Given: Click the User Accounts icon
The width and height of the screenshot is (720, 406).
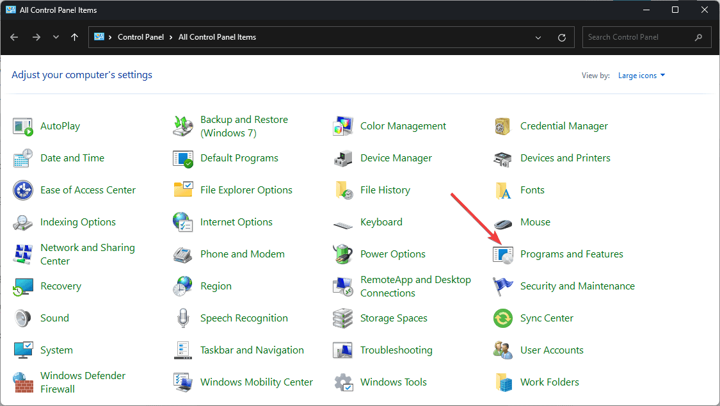Looking at the screenshot, I should (502, 350).
